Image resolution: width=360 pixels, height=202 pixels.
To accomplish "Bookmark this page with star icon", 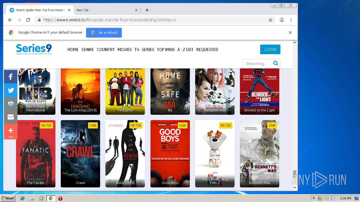I will (x=271, y=20).
